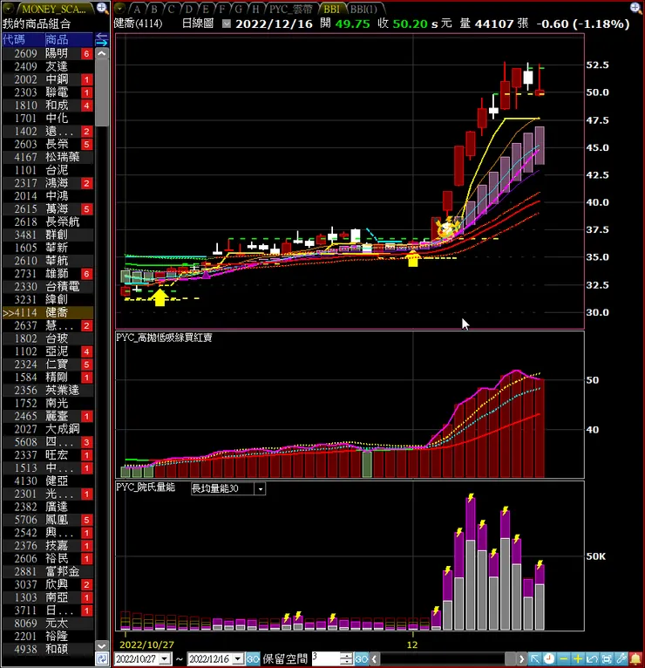Screen dimensions: 645x668
Task: Open the 長均量能30 dropdown
Action: pos(261,488)
